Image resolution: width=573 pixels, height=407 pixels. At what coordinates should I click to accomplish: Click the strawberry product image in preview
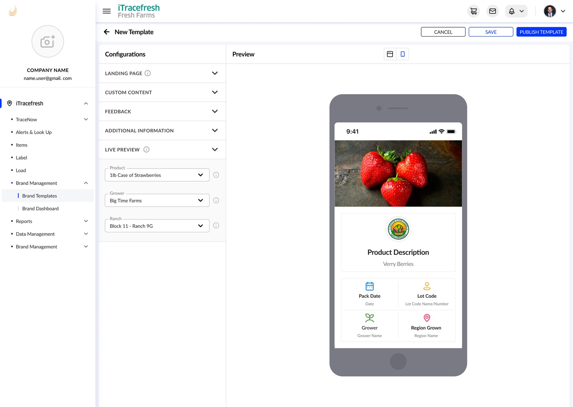(398, 173)
